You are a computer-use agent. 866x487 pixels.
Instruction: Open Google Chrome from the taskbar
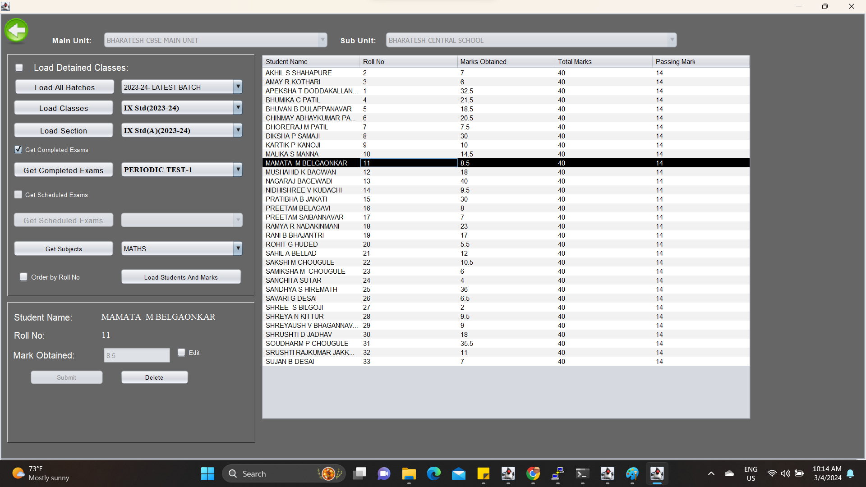pos(533,474)
